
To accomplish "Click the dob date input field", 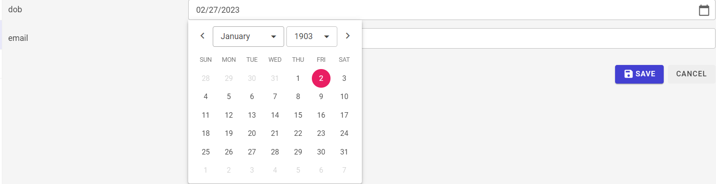I will click(x=452, y=10).
